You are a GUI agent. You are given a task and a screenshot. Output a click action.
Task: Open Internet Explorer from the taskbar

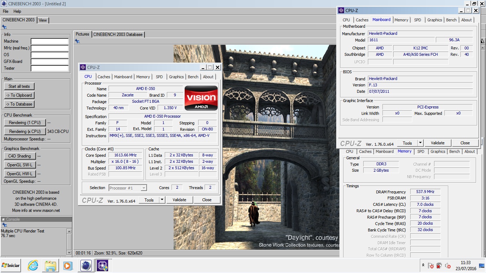tap(33, 266)
